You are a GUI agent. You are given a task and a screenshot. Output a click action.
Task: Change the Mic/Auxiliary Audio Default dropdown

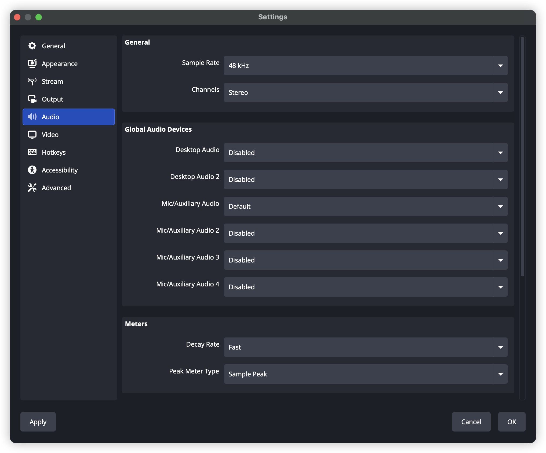click(x=366, y=206)
